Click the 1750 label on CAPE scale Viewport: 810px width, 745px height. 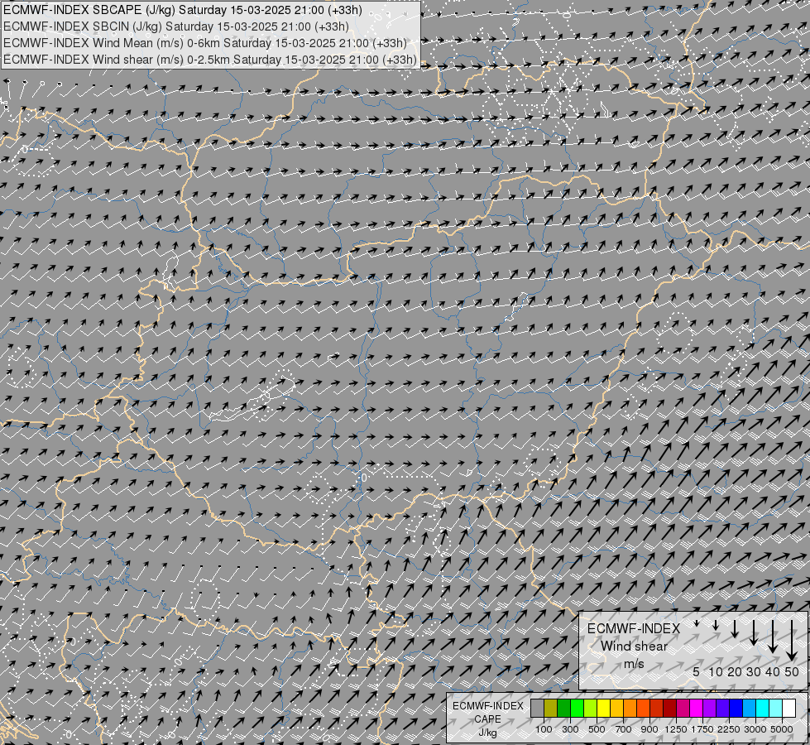702,729
